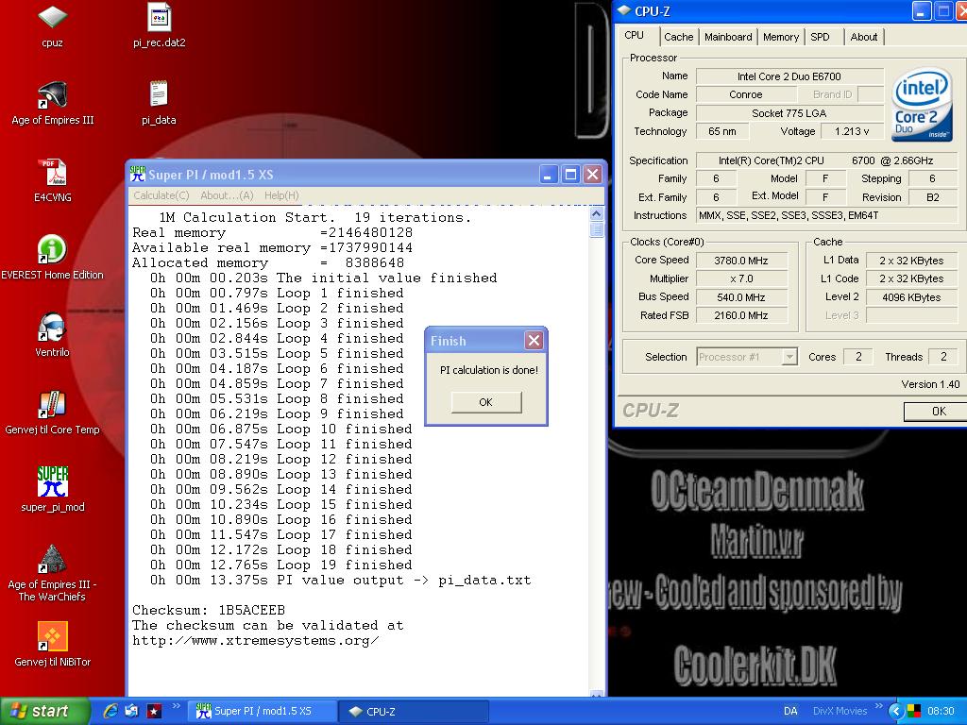The image size is (967, 725).
Task: Click the Multiplier x 7.0 value
Action: tap(741, 278)
